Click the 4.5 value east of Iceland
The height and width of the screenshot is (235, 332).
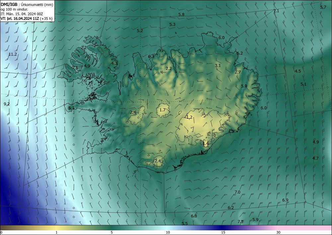pos(298,71)
